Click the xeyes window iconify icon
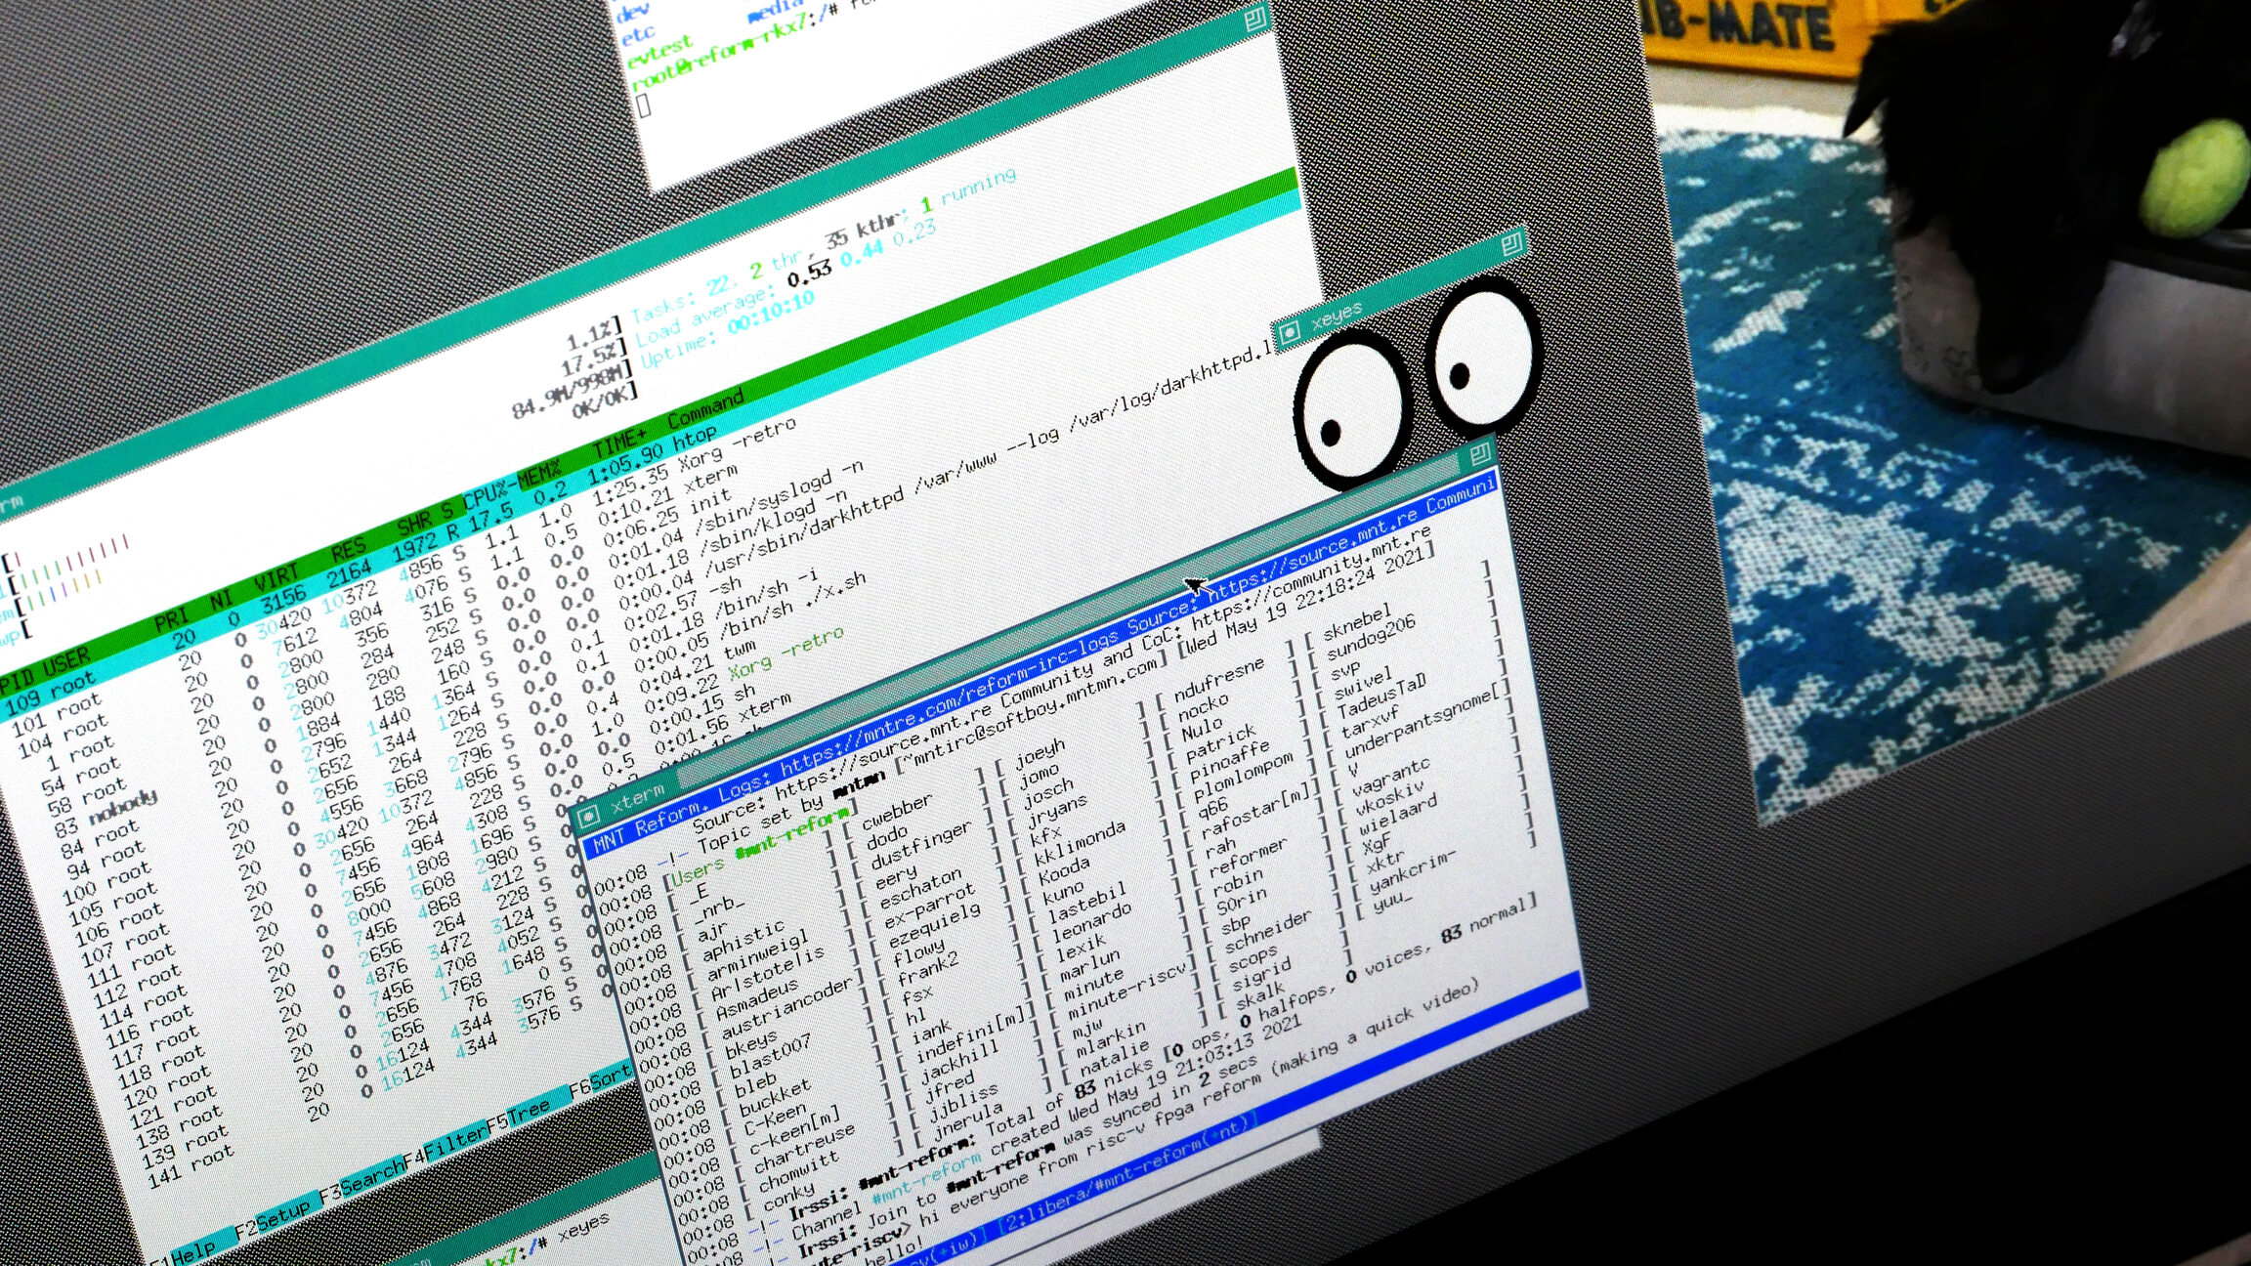 tap(1289, 333)
